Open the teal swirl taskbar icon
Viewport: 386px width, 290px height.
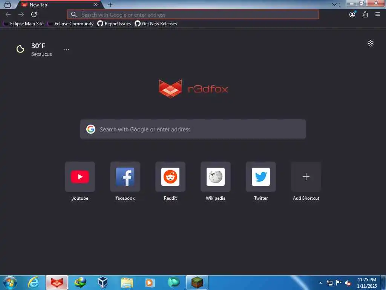[x=173, y=282]
